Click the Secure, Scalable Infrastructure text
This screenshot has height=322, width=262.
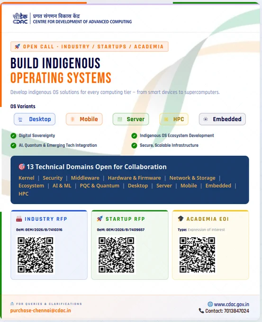pyautogui.click(x=169, y=145)
